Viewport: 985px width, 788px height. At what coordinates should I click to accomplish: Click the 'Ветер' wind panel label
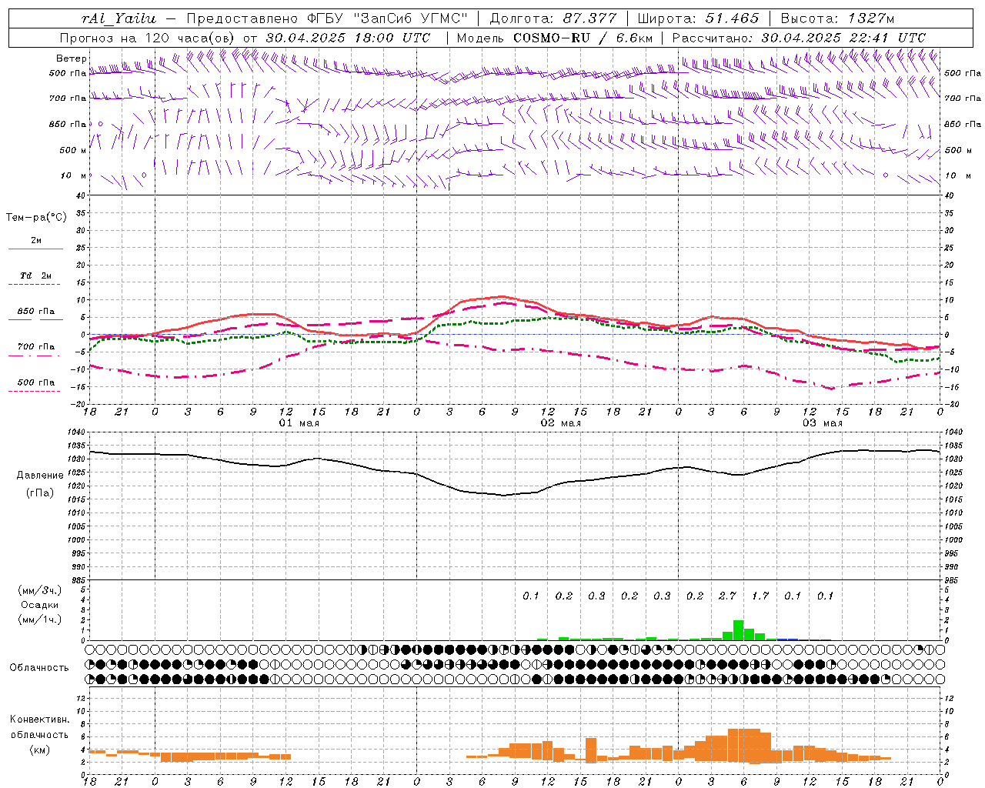pyautogui.click(x=72, y=58)
